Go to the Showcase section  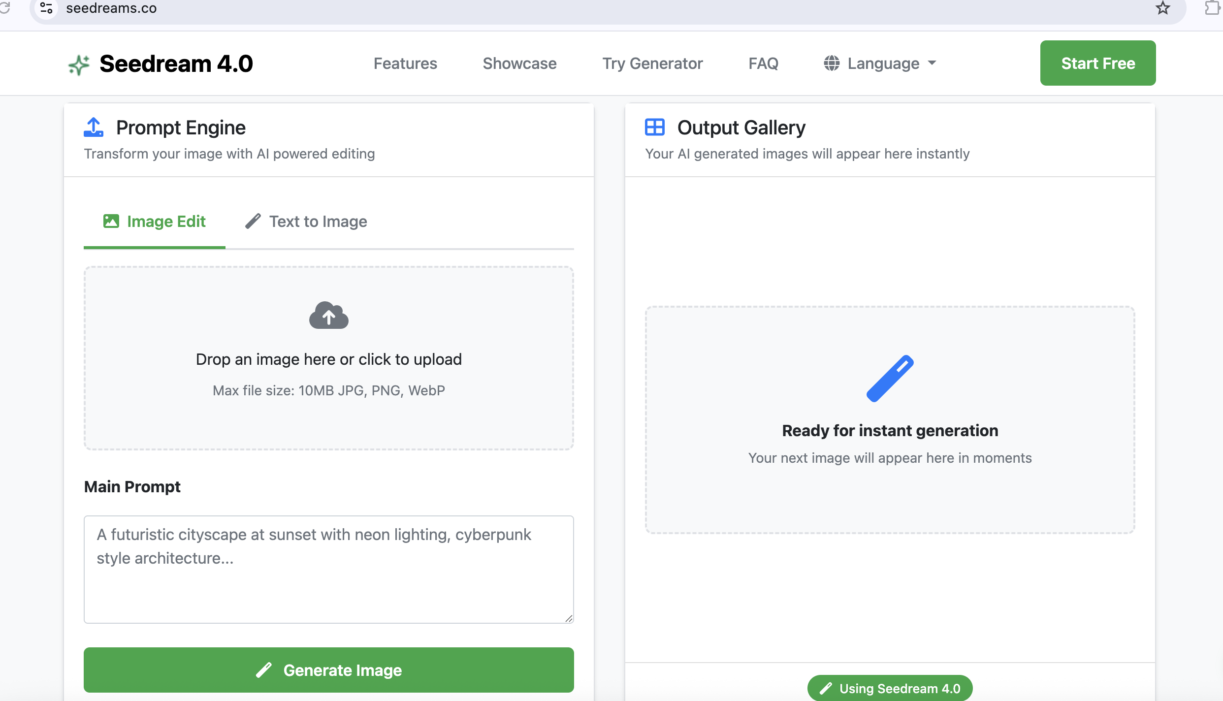click(519, 64)
